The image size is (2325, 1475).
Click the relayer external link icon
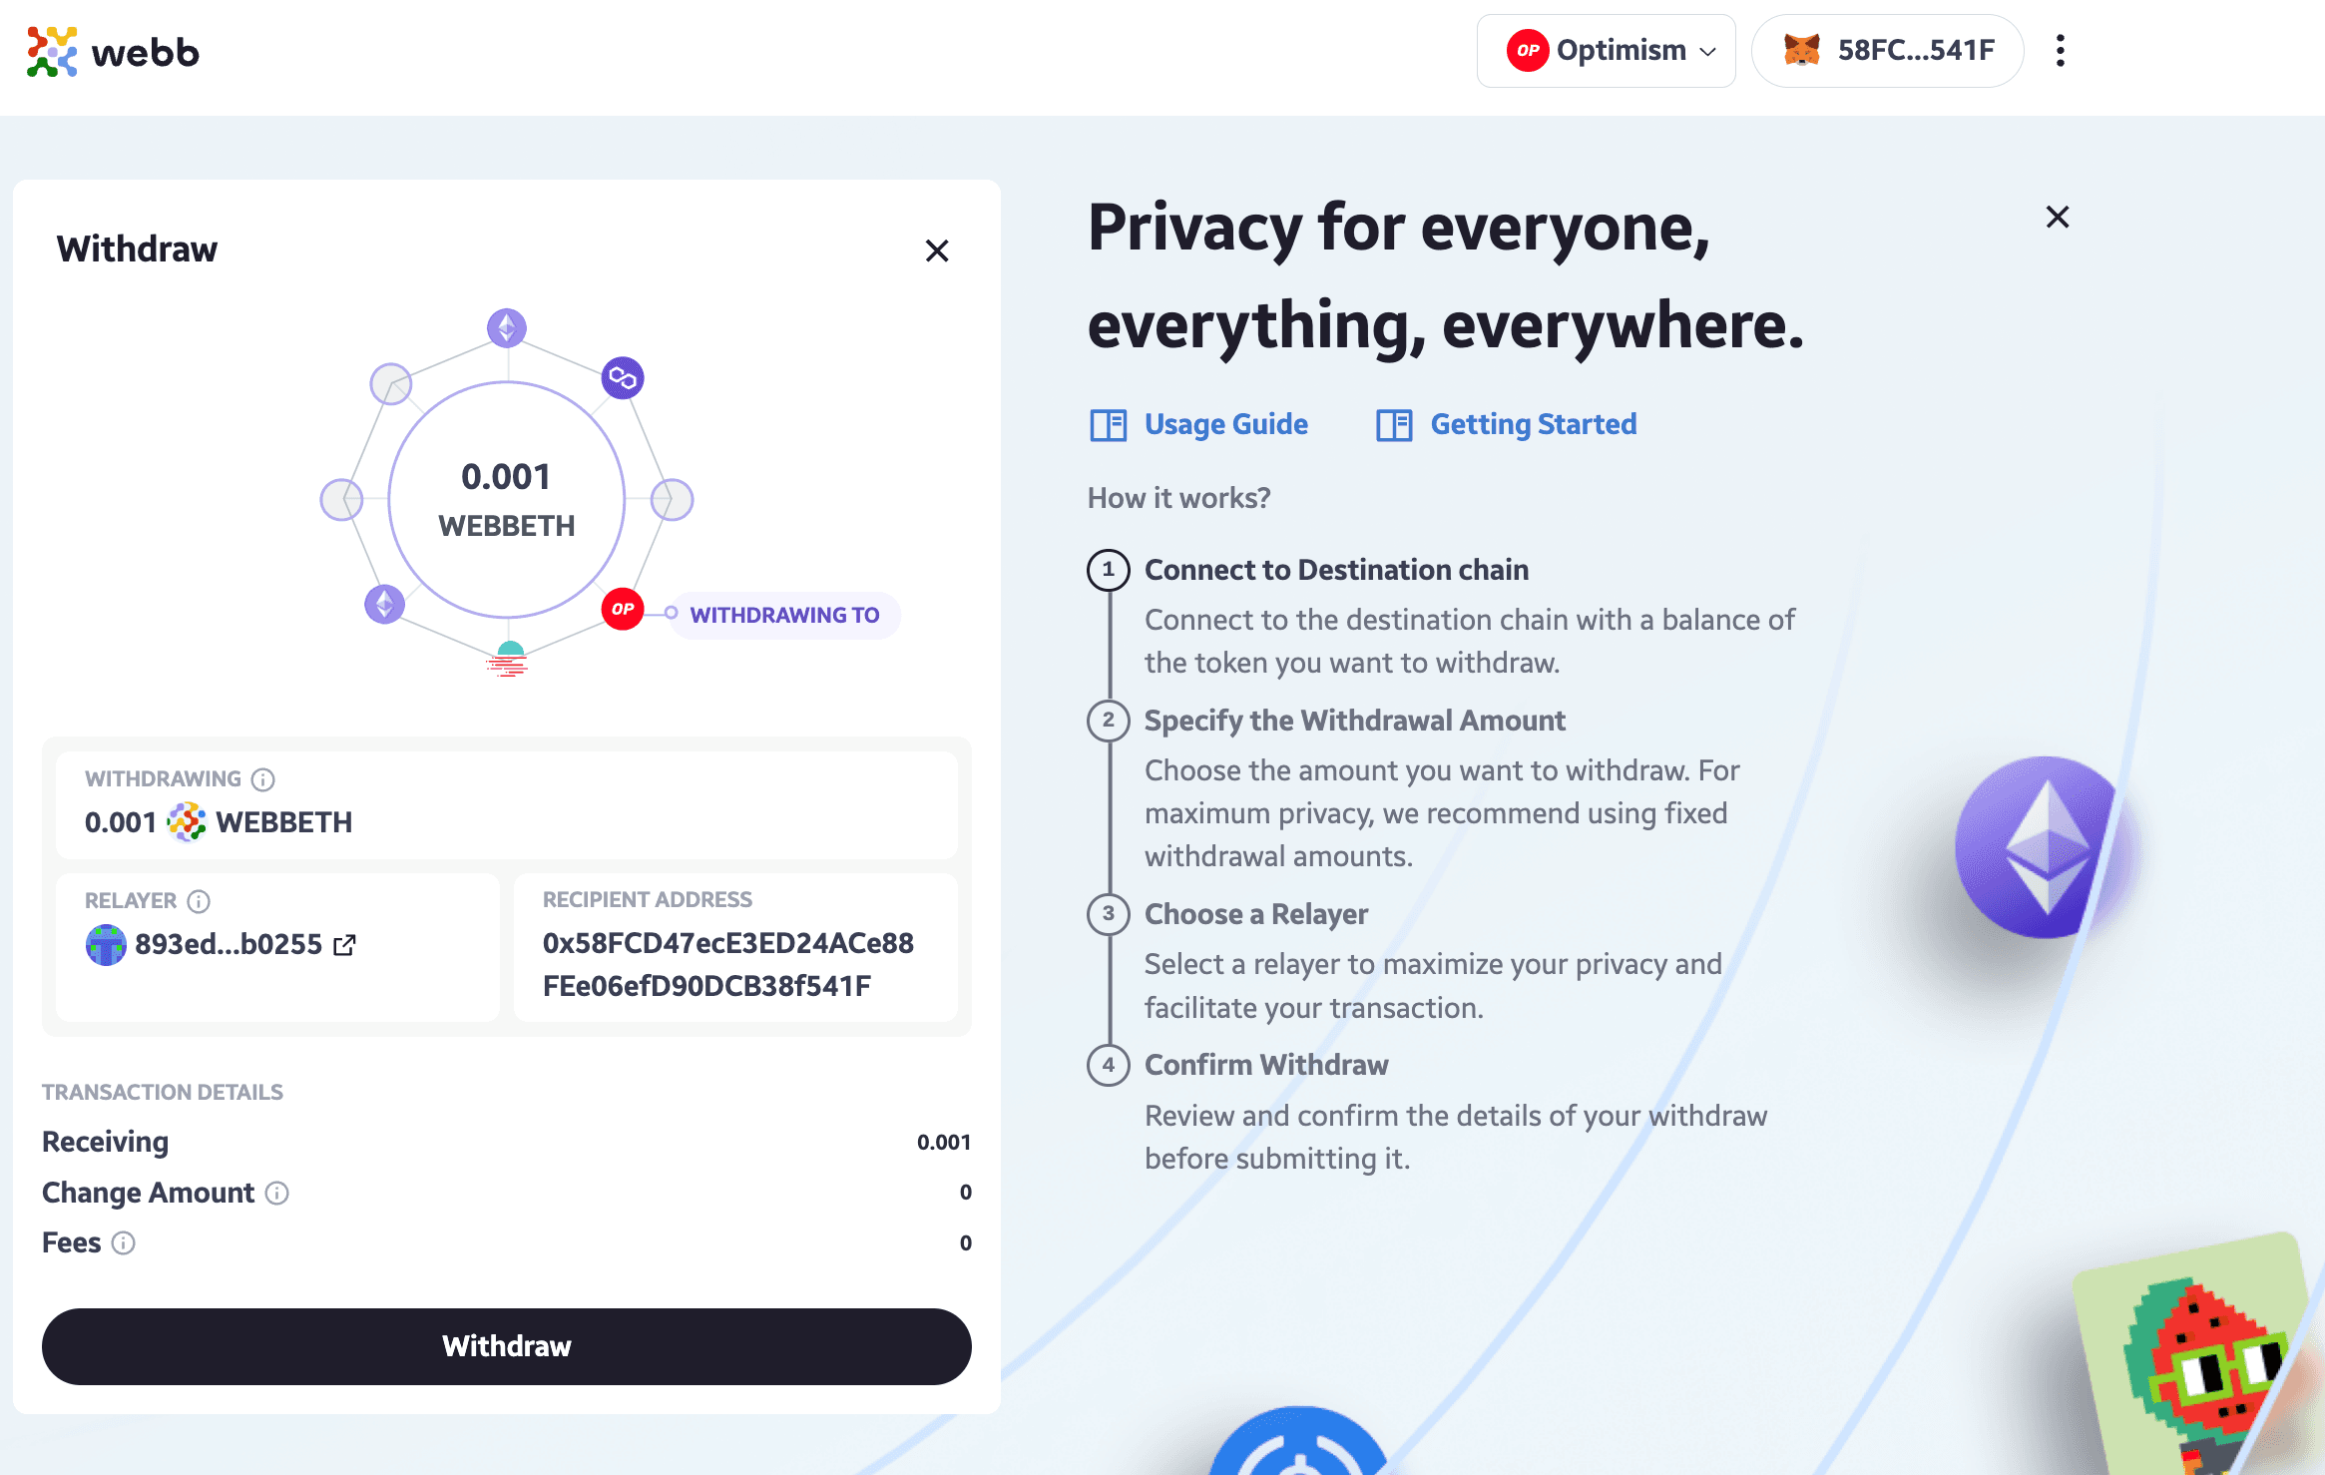click(349, 944)
